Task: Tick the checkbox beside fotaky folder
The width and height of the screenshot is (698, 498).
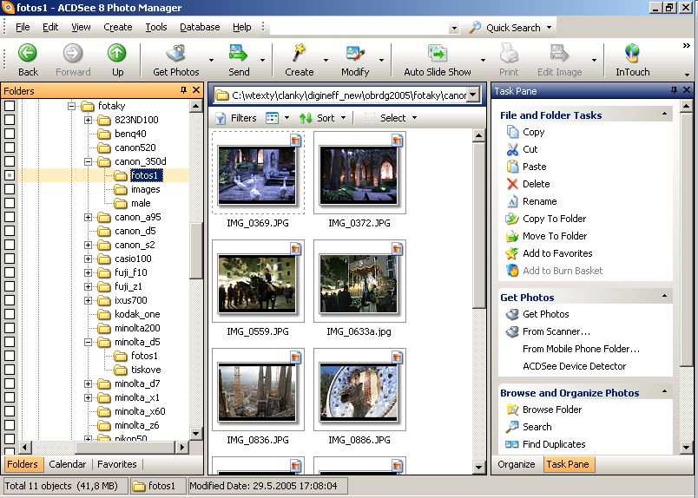Action: 10,106
